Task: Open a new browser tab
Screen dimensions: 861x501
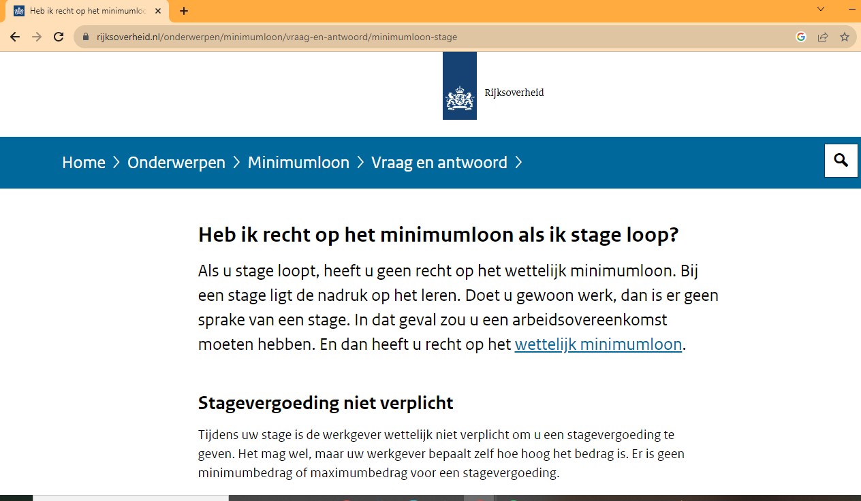Action: tap(184, 11)
